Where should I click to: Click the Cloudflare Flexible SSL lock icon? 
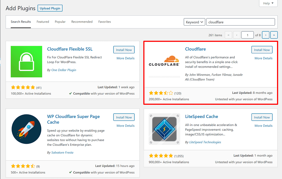tap(26, 62)
